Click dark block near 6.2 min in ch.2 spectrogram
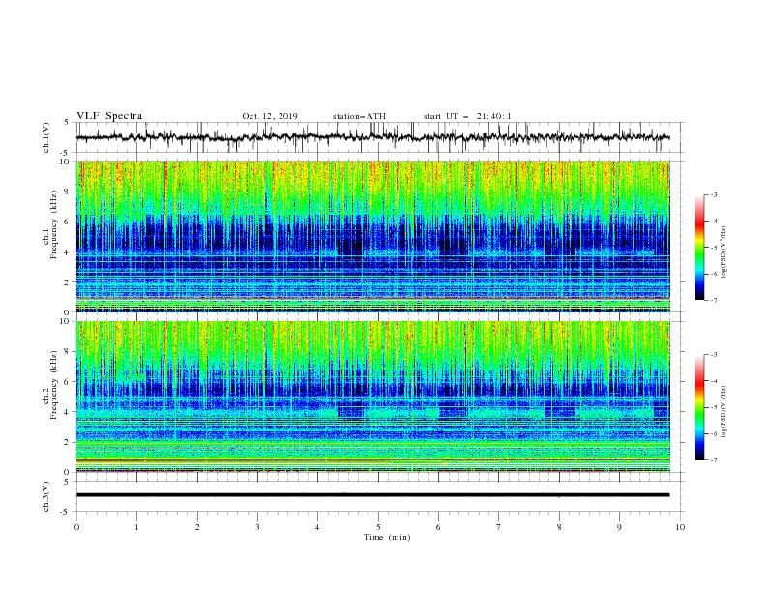 454,409
